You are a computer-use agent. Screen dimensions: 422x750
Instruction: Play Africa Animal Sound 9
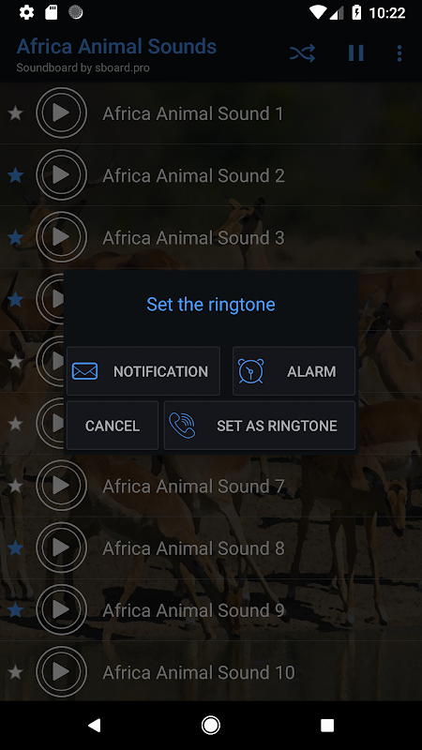pos(61,610)
